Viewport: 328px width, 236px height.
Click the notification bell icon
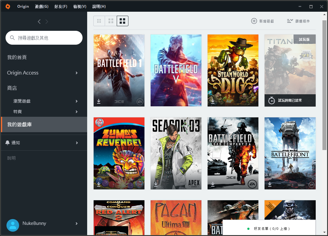click(x=7, y=143)
